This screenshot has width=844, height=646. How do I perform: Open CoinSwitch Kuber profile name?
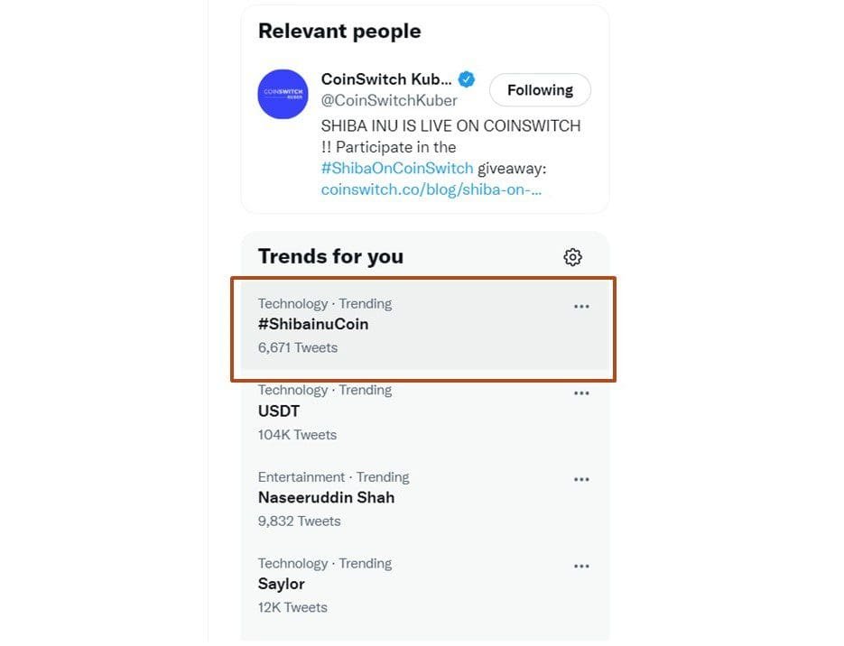tap(386, 78)
